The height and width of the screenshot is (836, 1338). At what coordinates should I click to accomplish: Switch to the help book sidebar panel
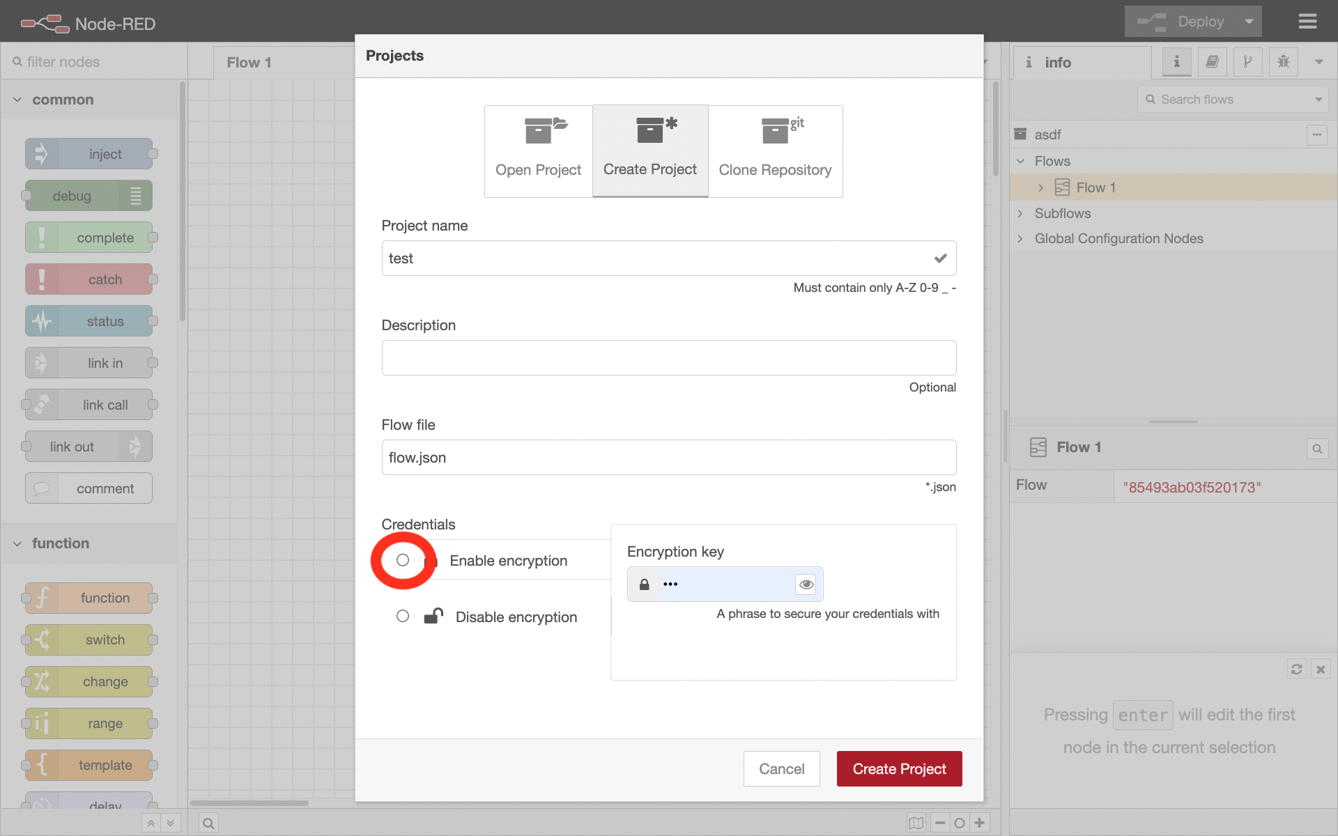point(1213,62)
